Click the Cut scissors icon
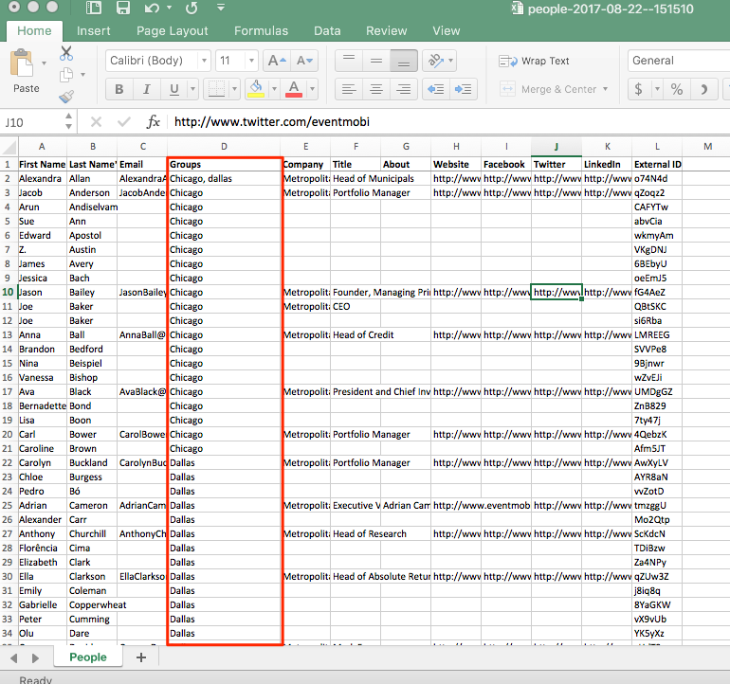730x684 pixels. click(x=66, y=53)
